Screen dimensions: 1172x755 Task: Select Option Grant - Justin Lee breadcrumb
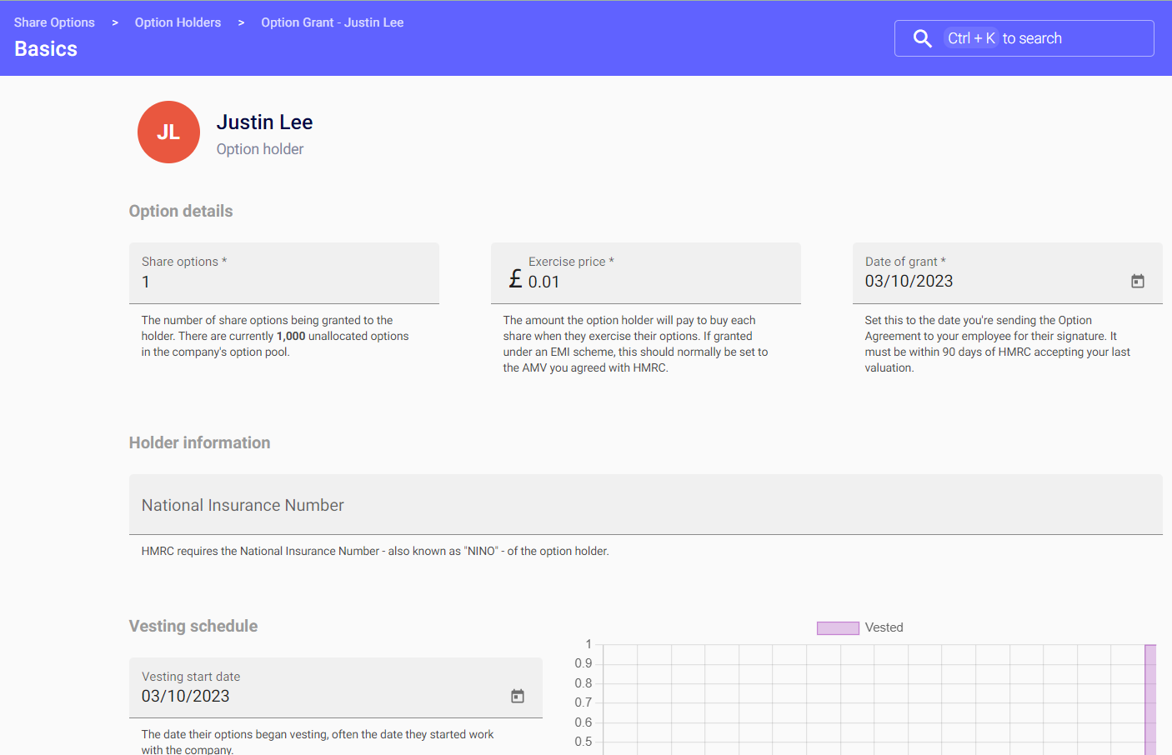(x=332, y=22)
